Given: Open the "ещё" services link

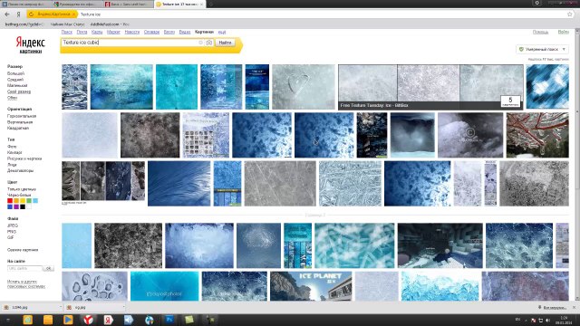Looking at the screenshot, I should (x=222, y=33).
